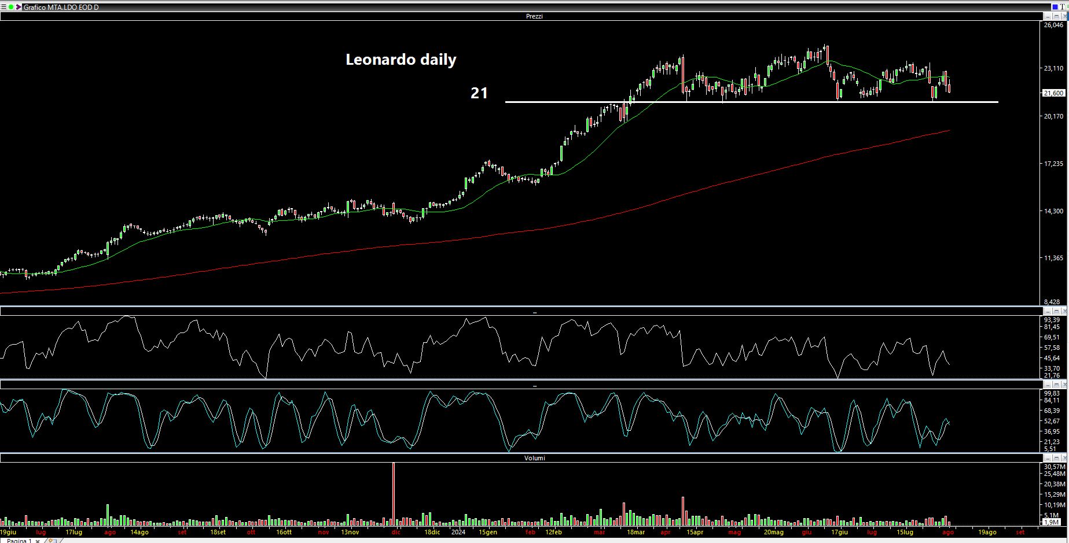Restore the upper oscillator panel below prices

[x=1056, y=311]
